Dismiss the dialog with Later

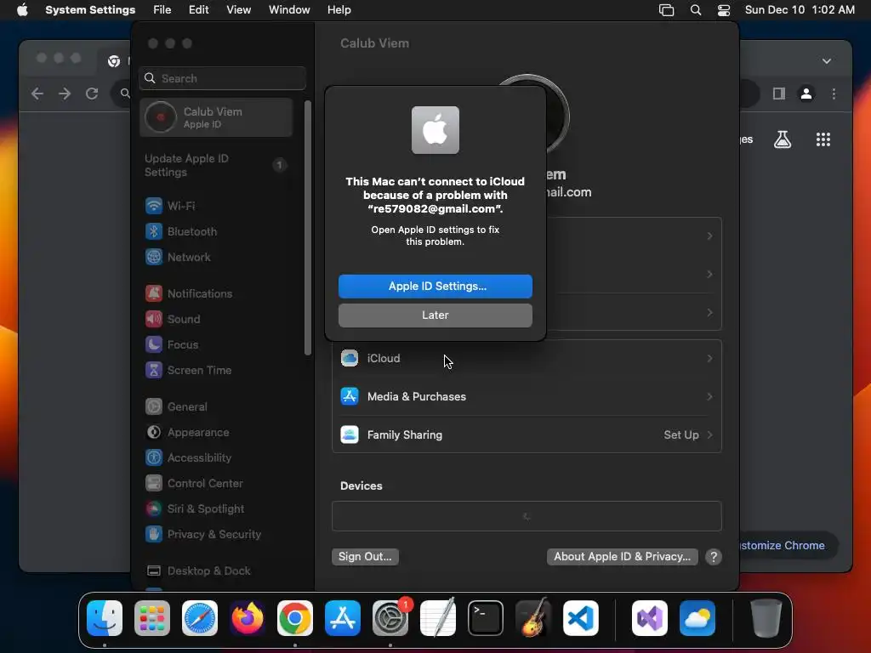[435, 315]
